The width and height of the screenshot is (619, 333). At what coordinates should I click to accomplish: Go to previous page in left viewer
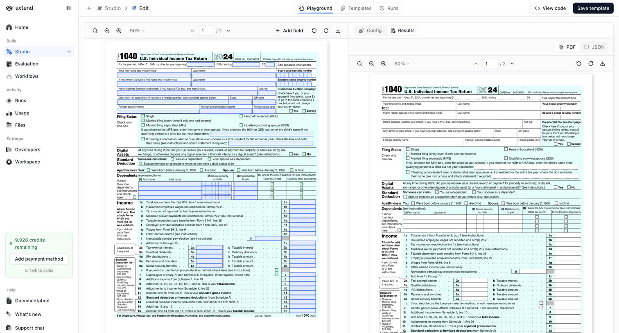pos(192,31)
